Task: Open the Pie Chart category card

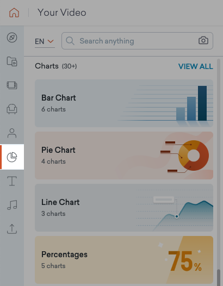Action: tap(124, 156)
